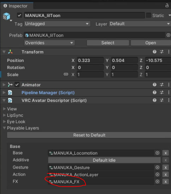
Task: Click Position X field
Action: tap(90, 60)
